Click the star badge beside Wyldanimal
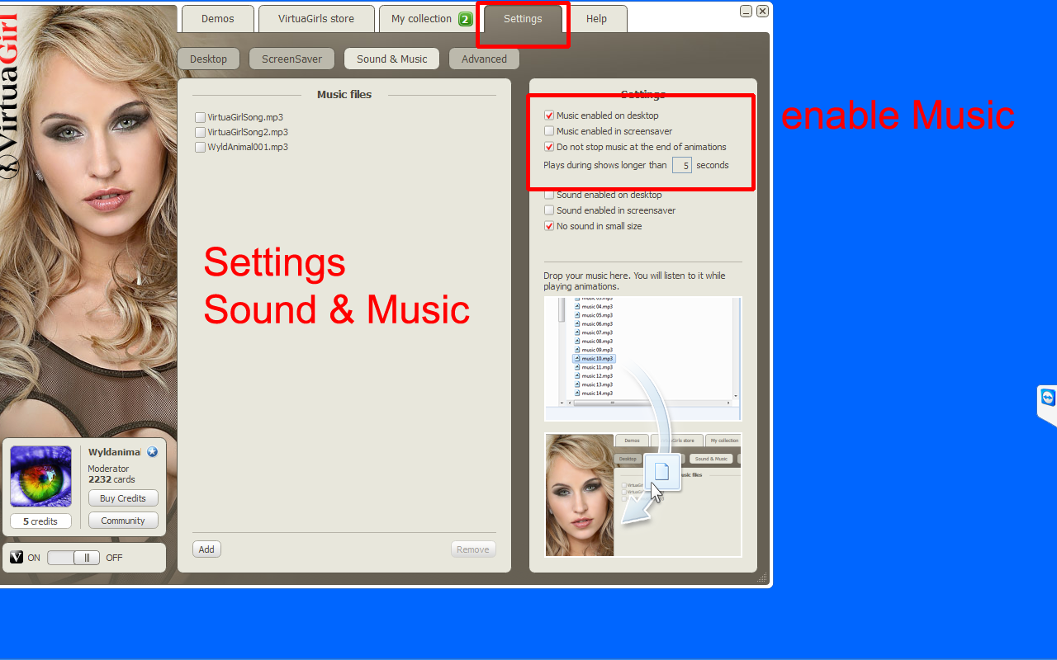Screen dimensions: 1057x660 click(152, 452)
